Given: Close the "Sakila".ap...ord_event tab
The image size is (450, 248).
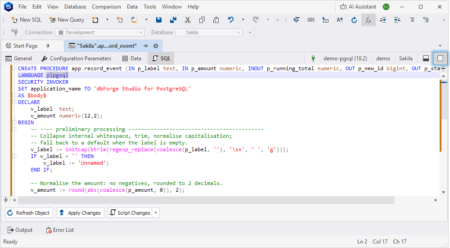Looking at the screenshot, I should pos(156,46).
